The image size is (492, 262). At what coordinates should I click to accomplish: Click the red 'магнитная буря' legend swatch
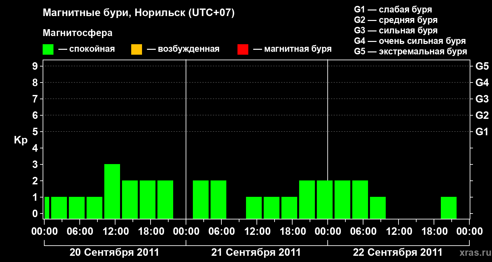point(243,49)
